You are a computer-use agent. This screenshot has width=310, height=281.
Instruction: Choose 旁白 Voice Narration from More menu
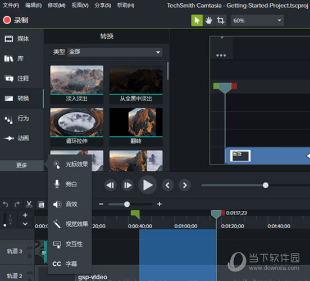click(x=70, y=184)
